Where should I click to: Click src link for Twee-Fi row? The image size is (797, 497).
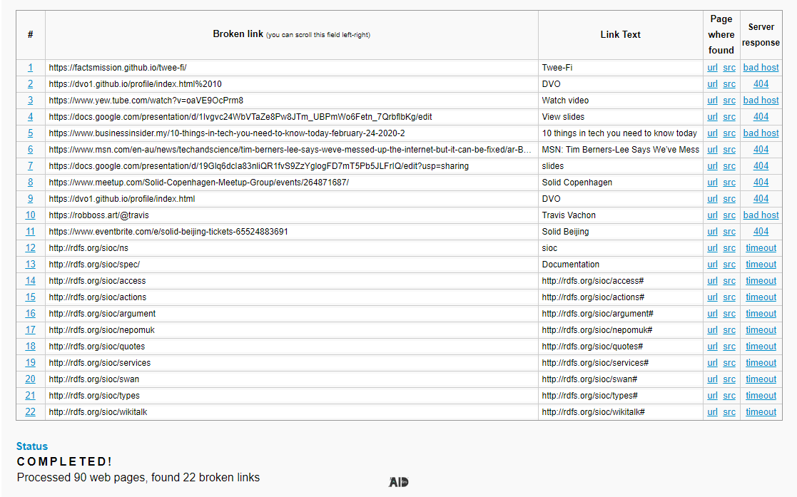tap(729, 68)
